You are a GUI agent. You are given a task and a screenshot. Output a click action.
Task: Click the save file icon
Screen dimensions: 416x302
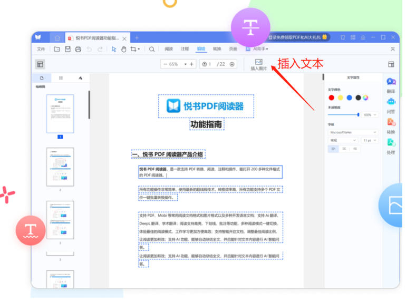coord(67,49)
